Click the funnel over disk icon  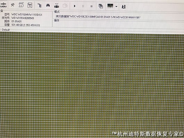coord(57,6)
